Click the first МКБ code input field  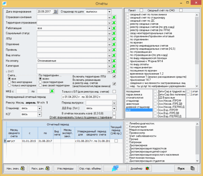tap(22, 91)
